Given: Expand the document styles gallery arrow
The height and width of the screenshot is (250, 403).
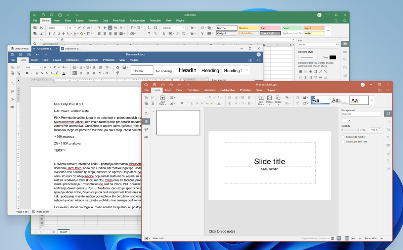Looking at the screenshot, I should pos(247,70).
